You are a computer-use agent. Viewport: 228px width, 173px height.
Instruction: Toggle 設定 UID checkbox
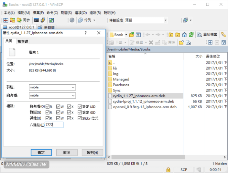(x=80, y=106)
